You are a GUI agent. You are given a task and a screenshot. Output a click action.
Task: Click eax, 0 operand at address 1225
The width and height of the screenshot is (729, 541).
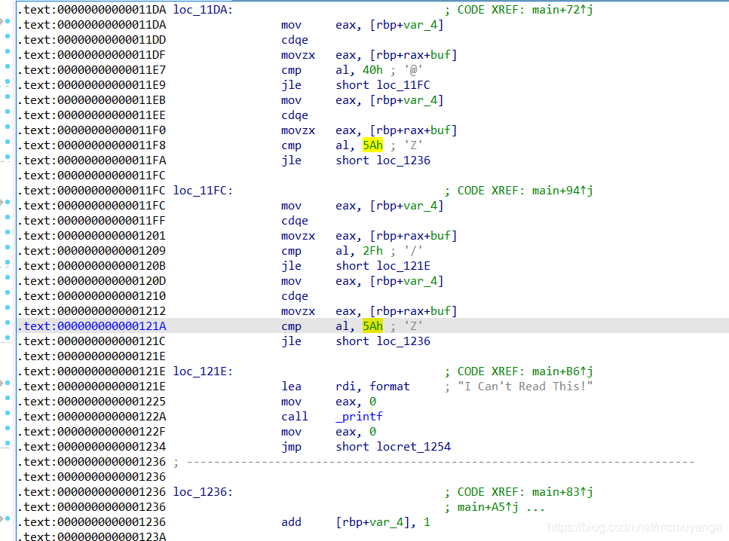(356, 402)
